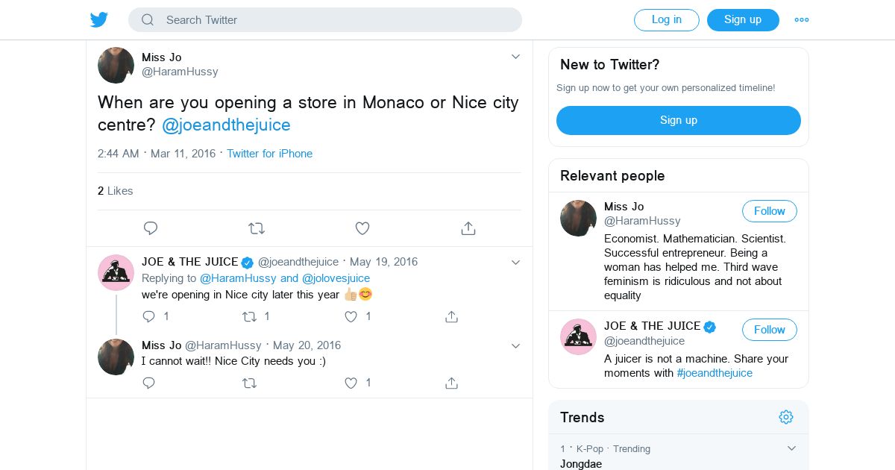Screen dimensions: 895x470
Task: Click the Twitter bird logo
Action: coord(99,20)
